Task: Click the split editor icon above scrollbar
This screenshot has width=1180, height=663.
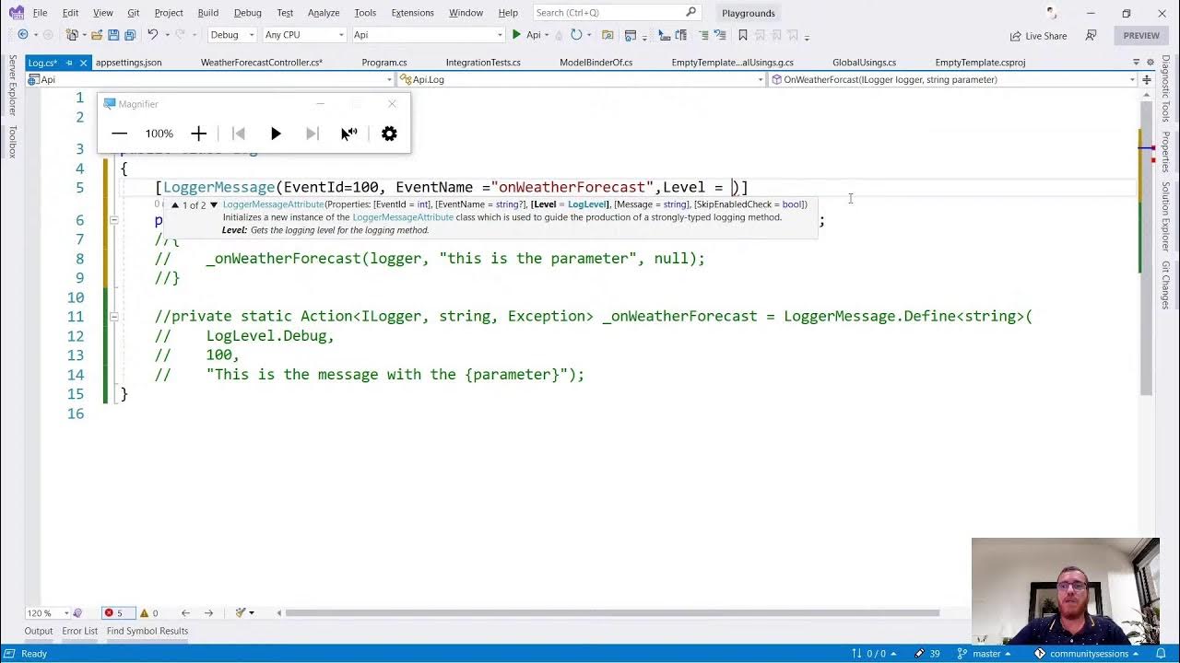Action: click(1147, 80)
